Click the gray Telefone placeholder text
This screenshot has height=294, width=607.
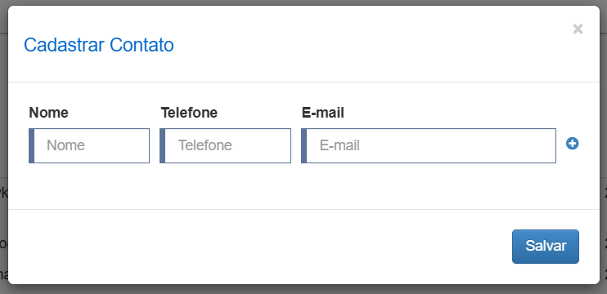point(205,145)
